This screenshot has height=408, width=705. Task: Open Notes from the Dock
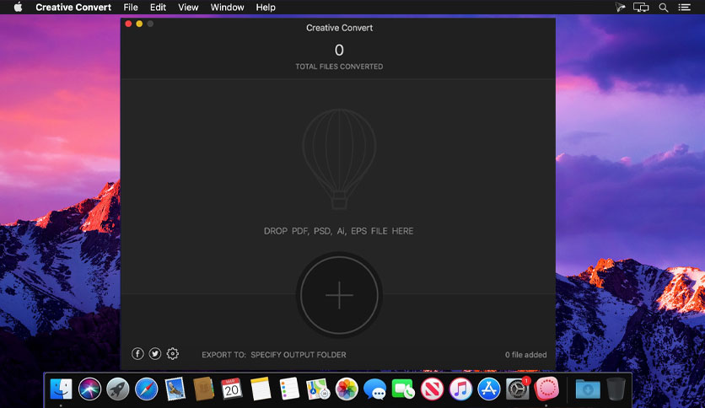(x=261, y=389)
